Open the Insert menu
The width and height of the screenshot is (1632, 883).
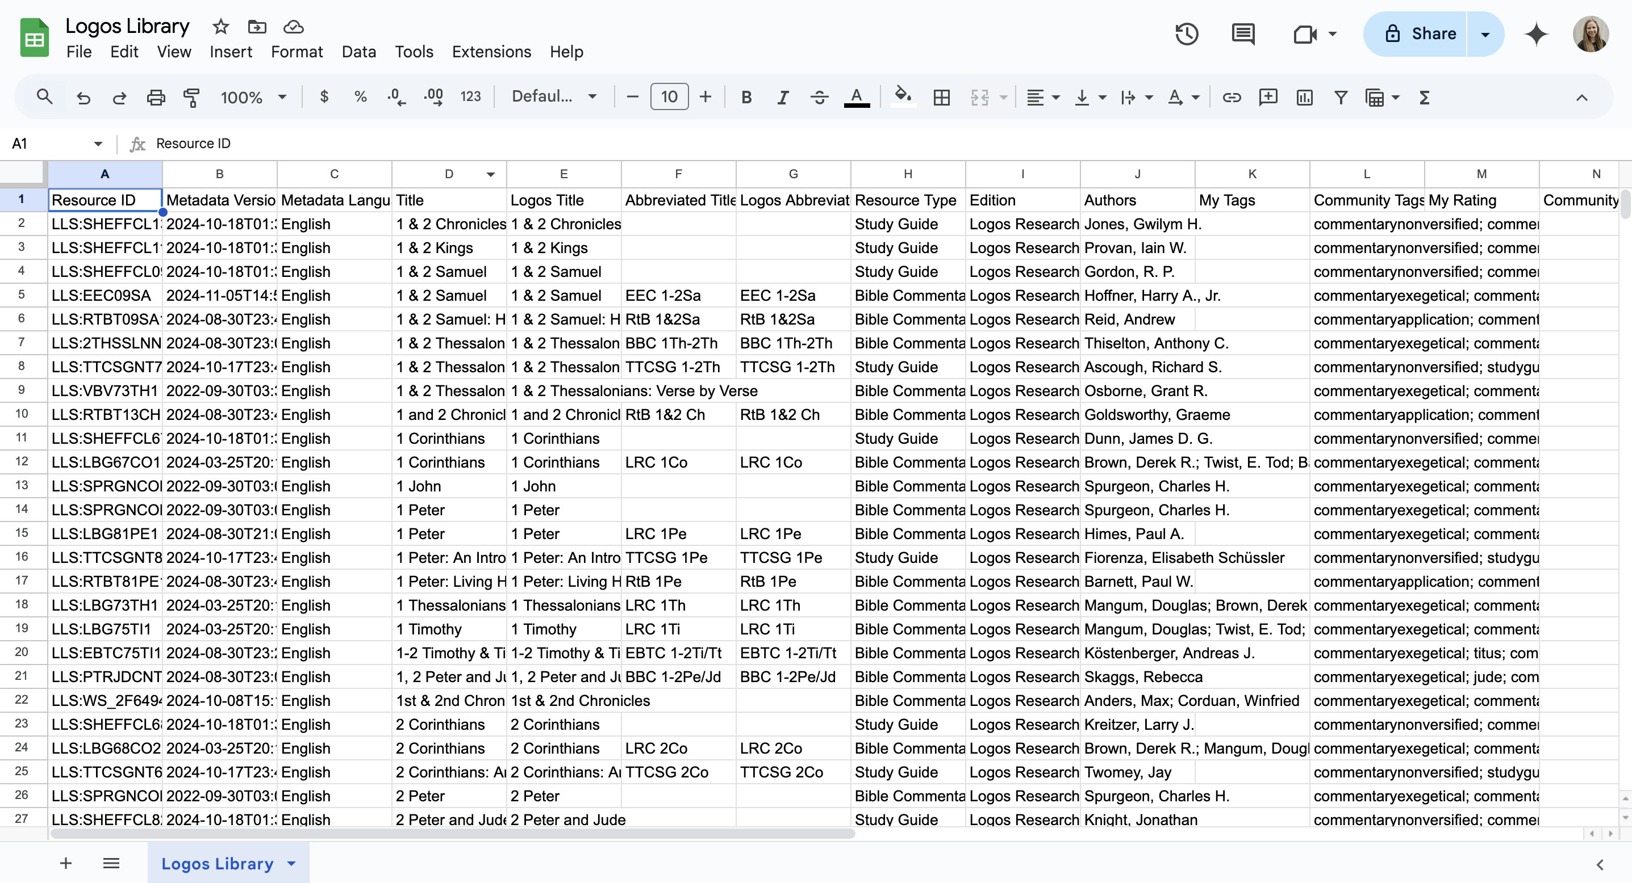pos(231,52)
